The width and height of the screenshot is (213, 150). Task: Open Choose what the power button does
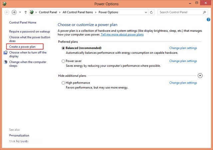coord(30,39)
